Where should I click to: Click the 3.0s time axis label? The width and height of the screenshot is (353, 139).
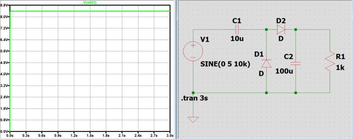pyautogui.click(x=170, y=136)
